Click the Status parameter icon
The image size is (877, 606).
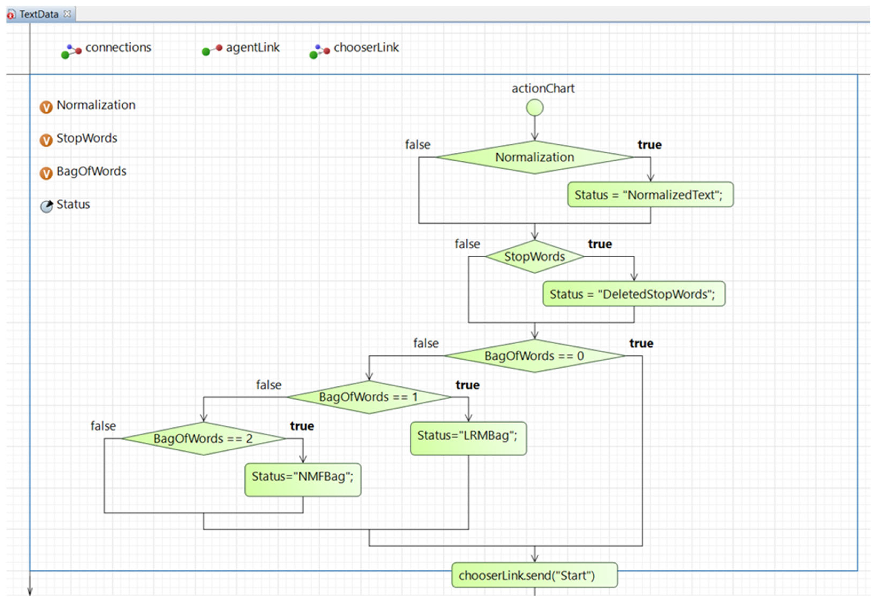(x=46, y=207)
